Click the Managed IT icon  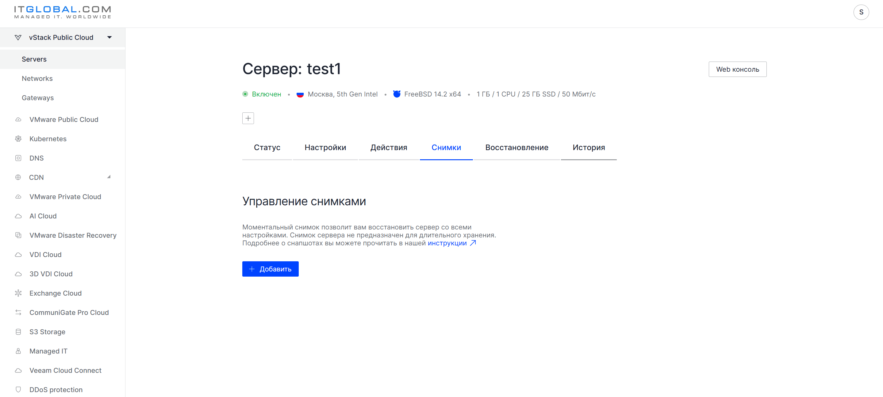pos(18,351)
